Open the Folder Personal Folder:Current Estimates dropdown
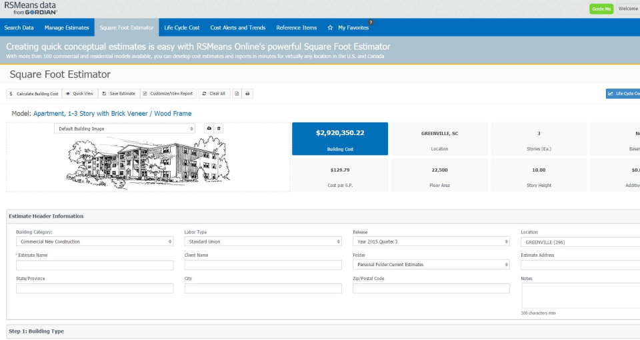The image size is (640, 340). (x=431, y=265)
